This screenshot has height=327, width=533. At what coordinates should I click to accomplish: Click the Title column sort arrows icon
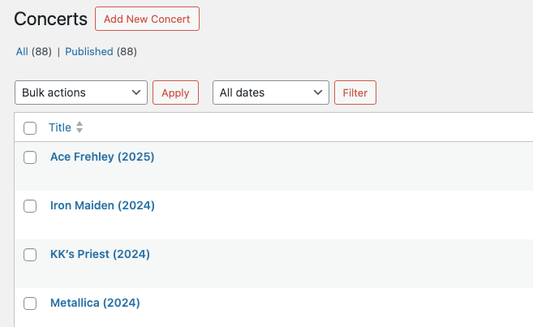pos(80,127)
